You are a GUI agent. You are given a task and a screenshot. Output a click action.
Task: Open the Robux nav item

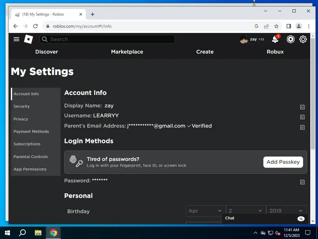point(275,52)
